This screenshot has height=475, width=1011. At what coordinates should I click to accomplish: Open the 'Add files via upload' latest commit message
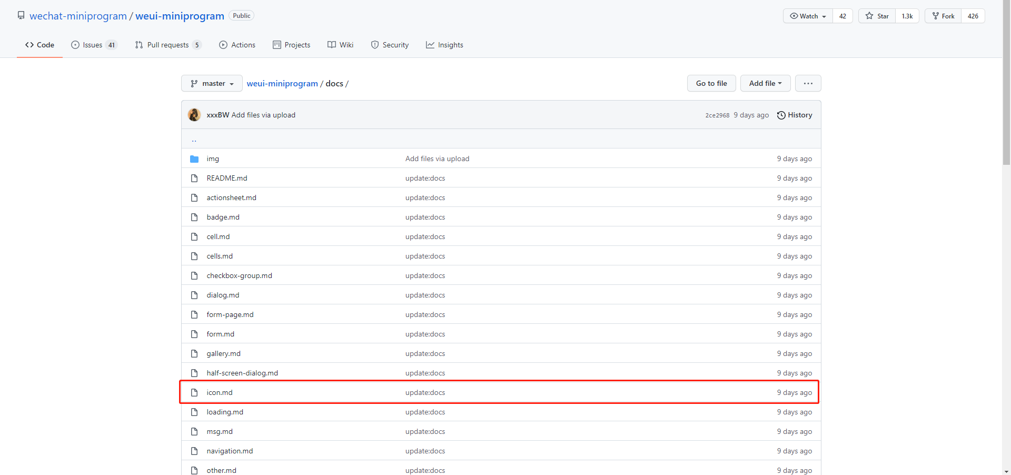(263, 115)
